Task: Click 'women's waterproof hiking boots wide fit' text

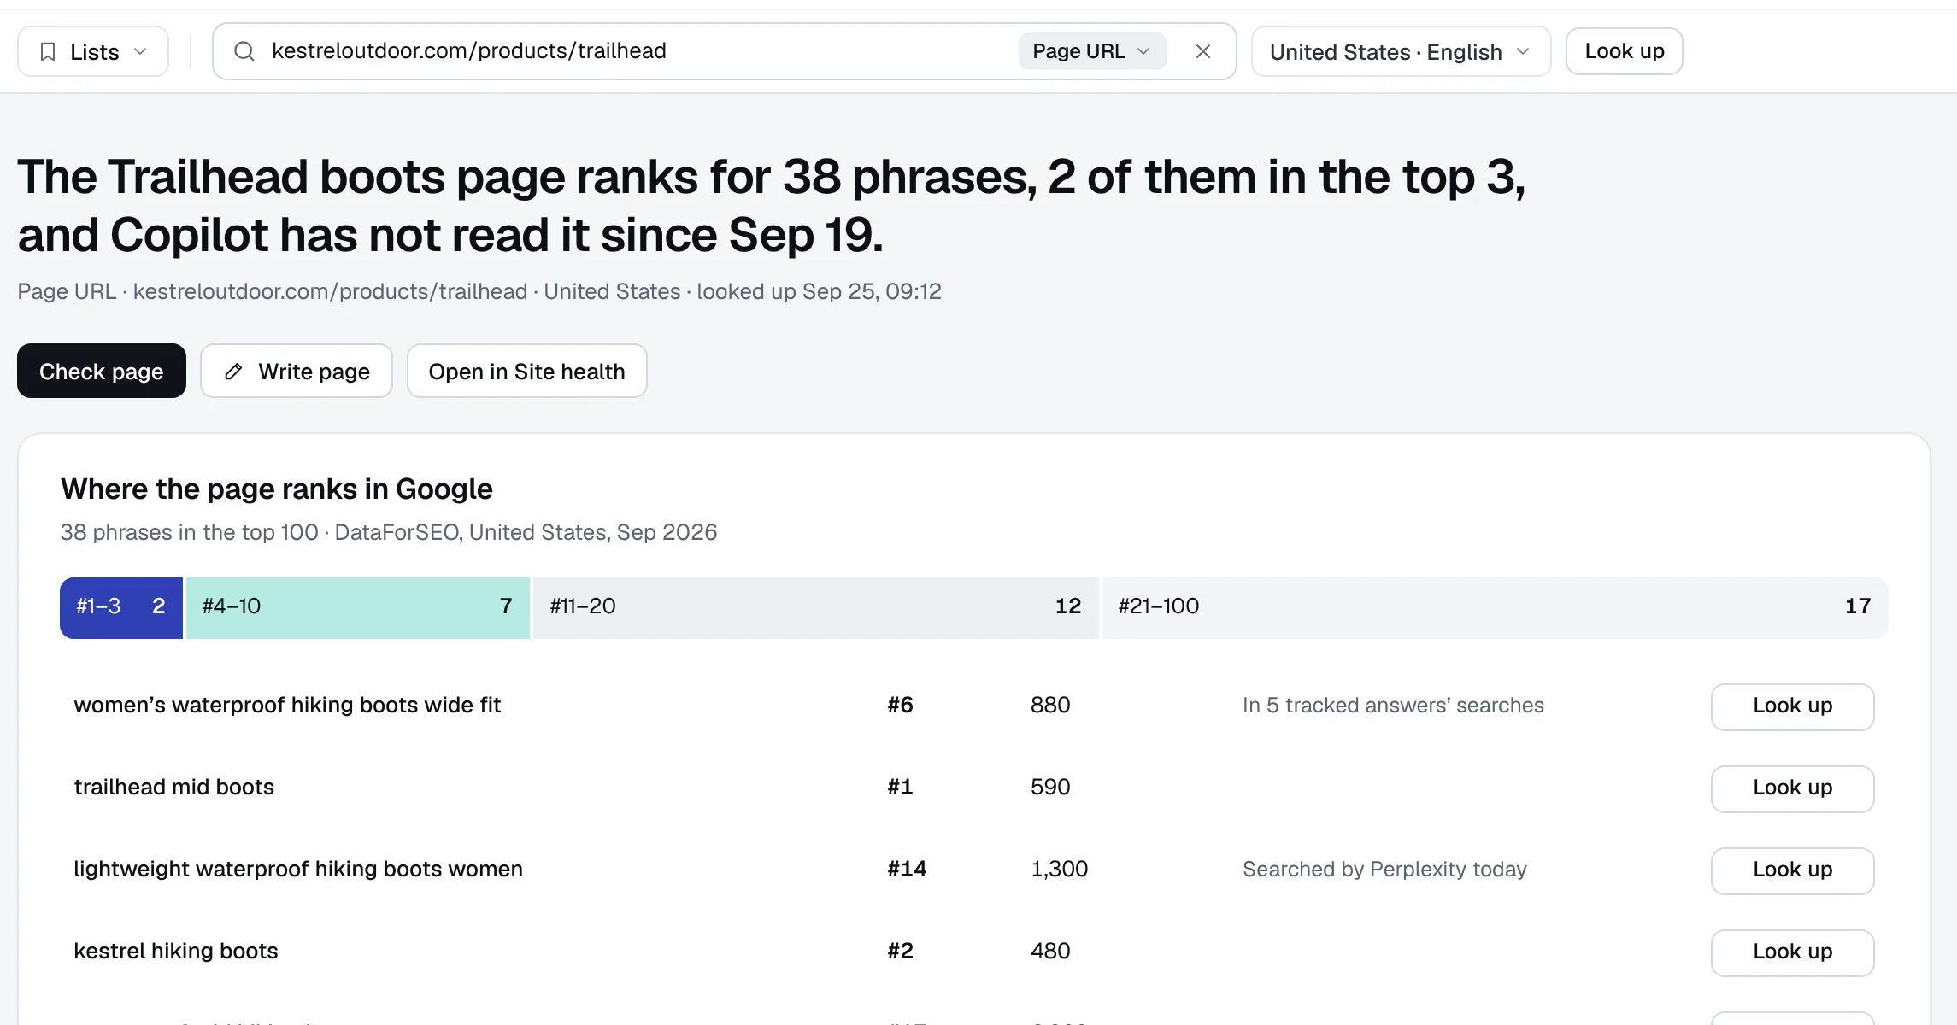Action: [287, 706]
